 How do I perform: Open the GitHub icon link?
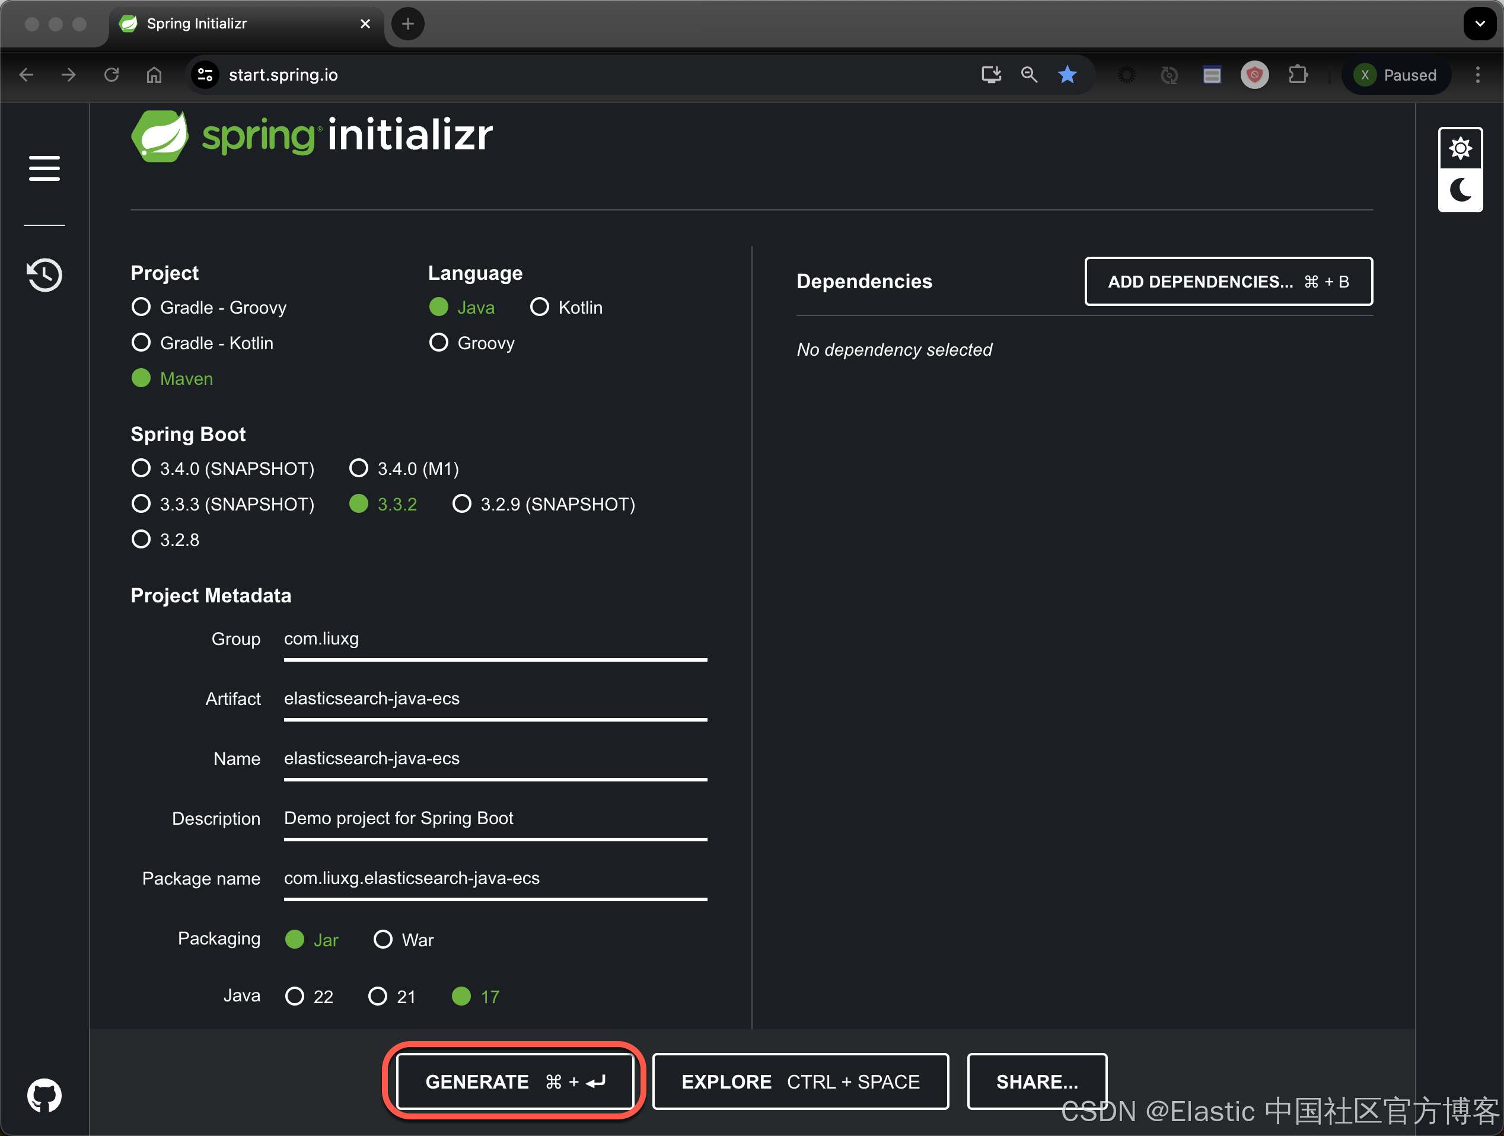44,1095
